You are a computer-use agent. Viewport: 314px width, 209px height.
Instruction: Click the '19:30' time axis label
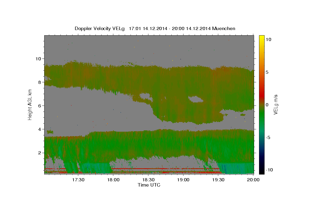[218, 180]
